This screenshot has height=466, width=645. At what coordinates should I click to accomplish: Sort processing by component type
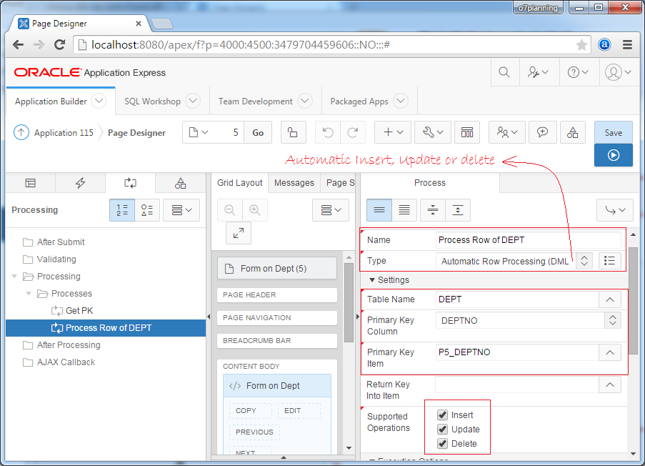pyautogui.click(x=147, y=210)
